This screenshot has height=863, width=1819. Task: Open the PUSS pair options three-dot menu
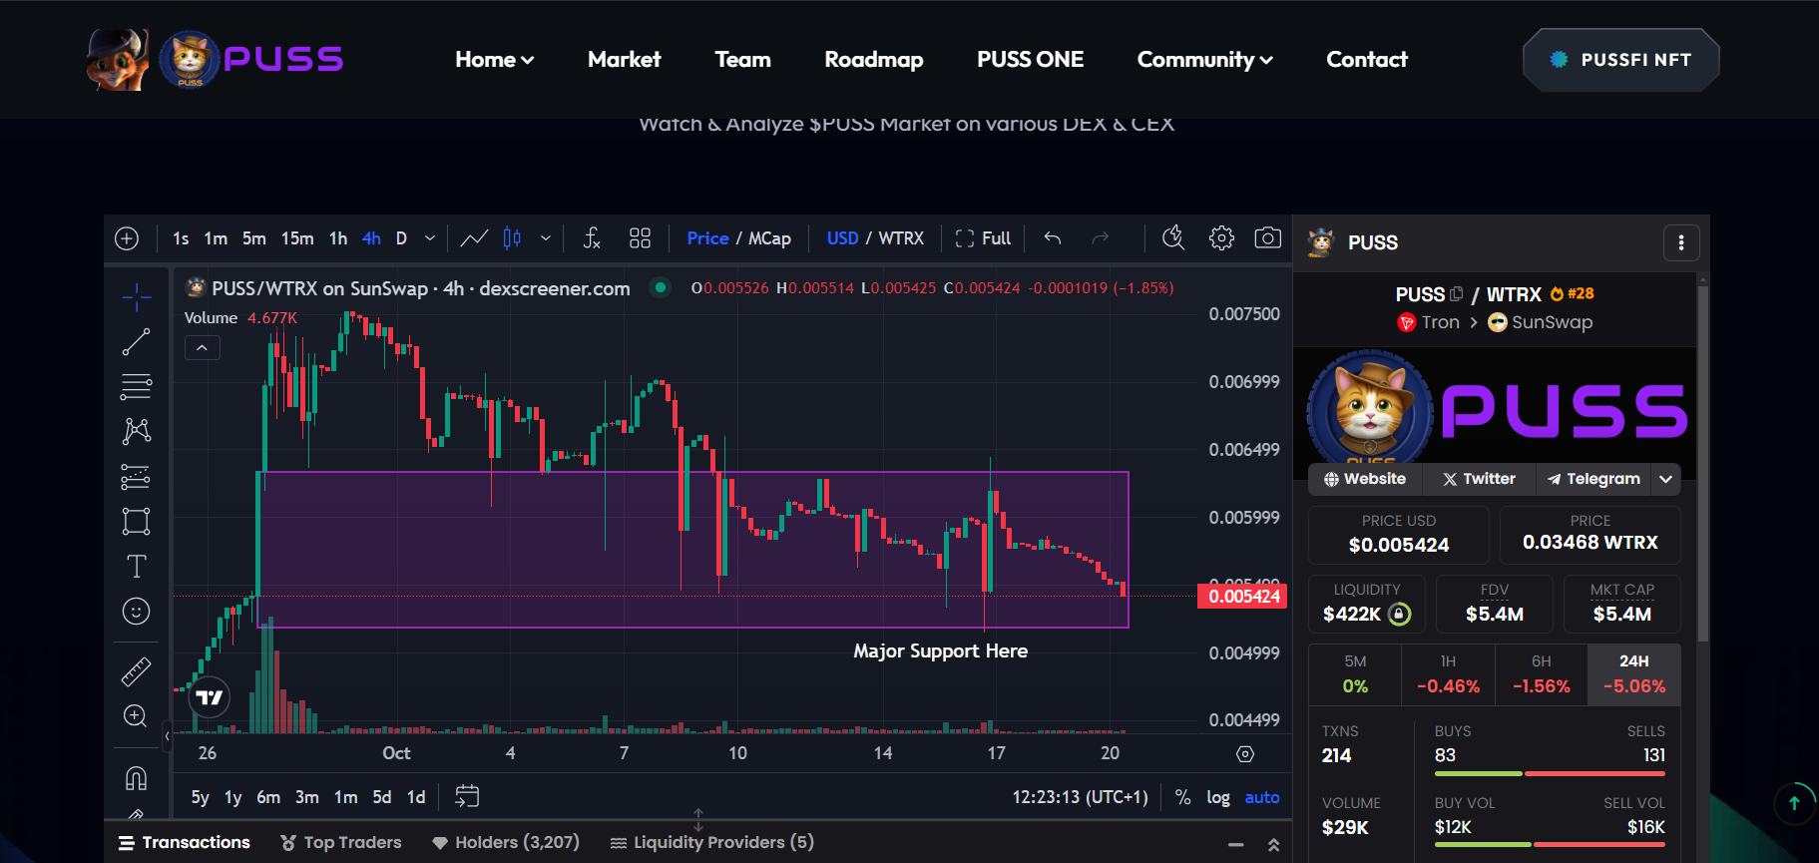(1681, 242)
